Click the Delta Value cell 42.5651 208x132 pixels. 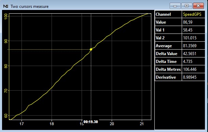[x=193, y=53]
